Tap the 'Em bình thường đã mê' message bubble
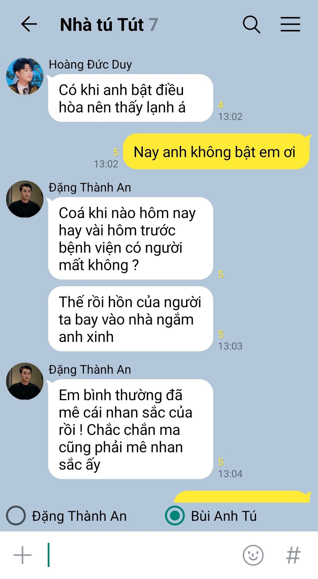The height and width of the screenshot is (579, 318). 131,429
